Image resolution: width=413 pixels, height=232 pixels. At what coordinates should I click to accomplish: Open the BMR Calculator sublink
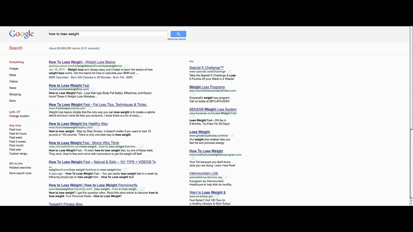[x=58, y=77]
